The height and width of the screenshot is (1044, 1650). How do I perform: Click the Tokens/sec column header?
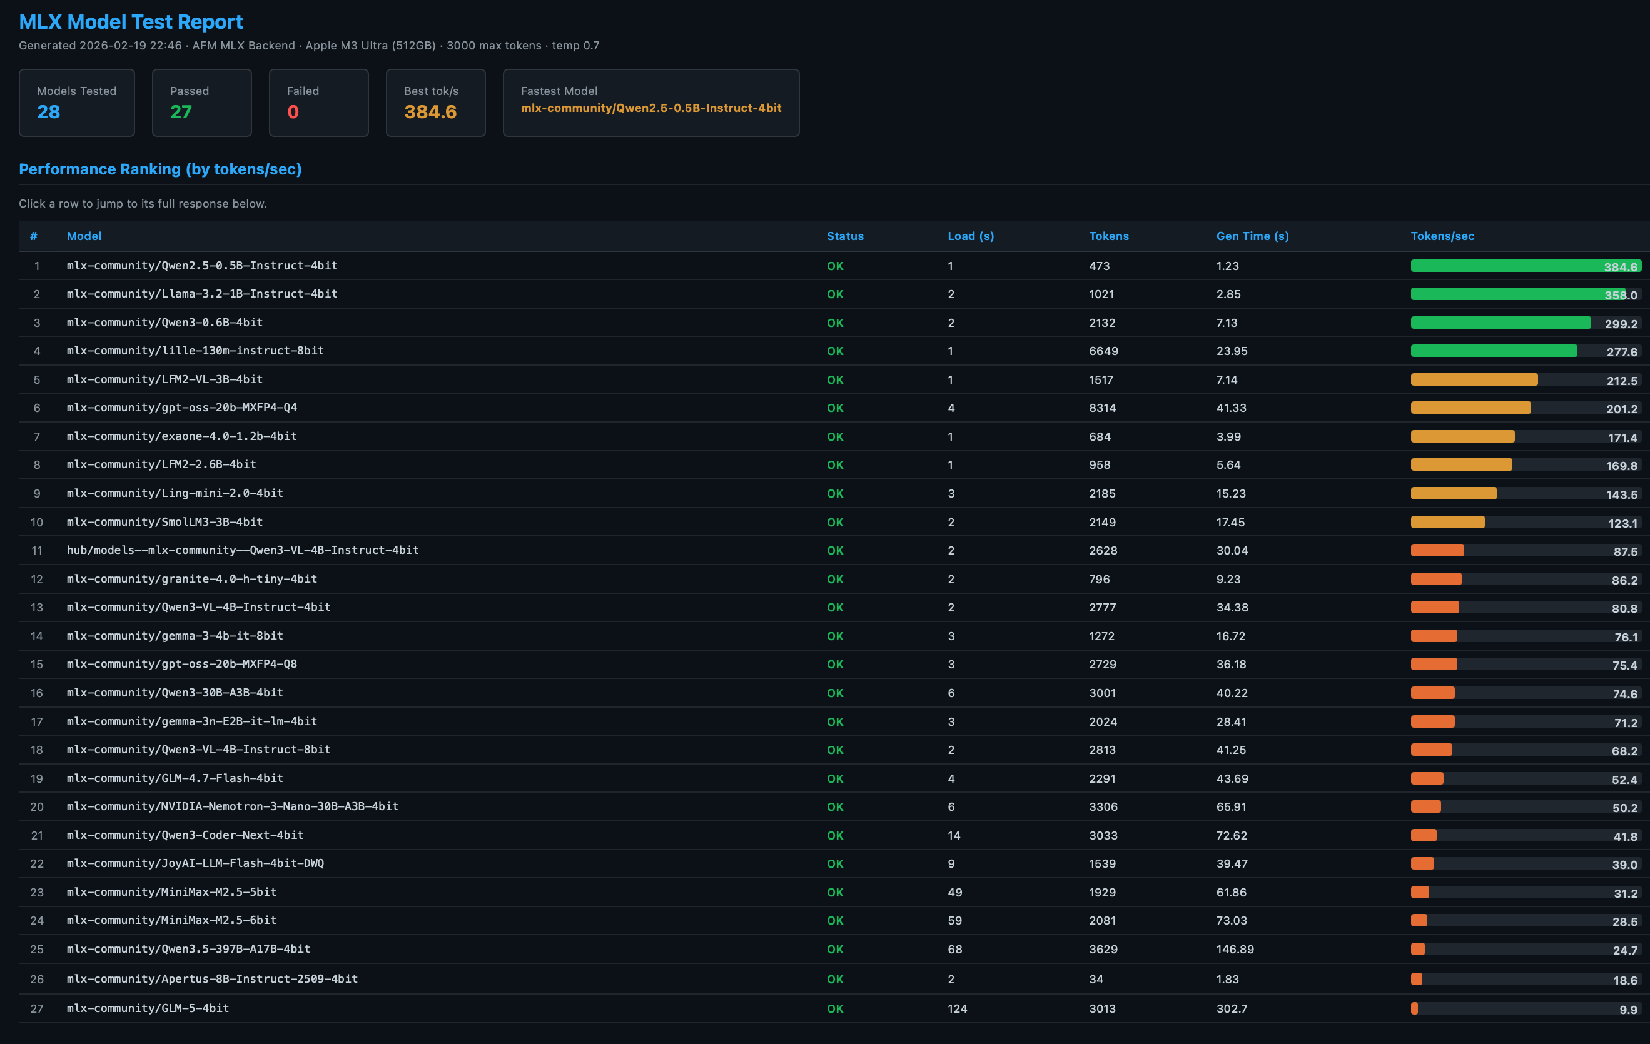pos(1442,236)
